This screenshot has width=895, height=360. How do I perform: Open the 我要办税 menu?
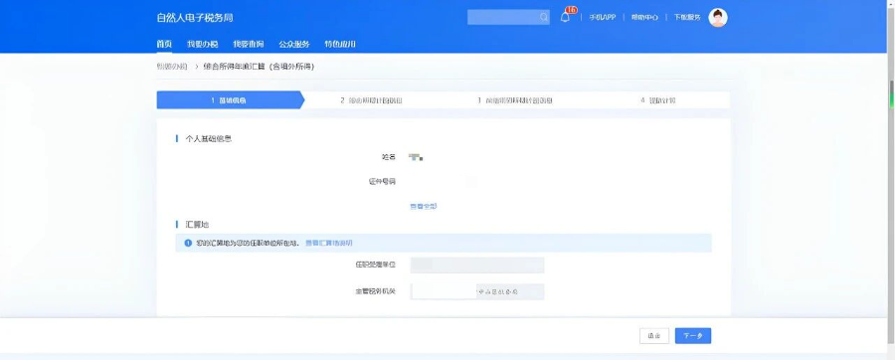203,45
